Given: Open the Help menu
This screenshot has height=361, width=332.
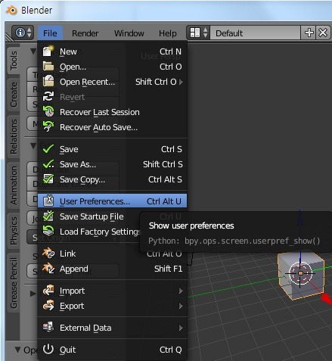Looking at the screenshot, I should click(168, 33).
